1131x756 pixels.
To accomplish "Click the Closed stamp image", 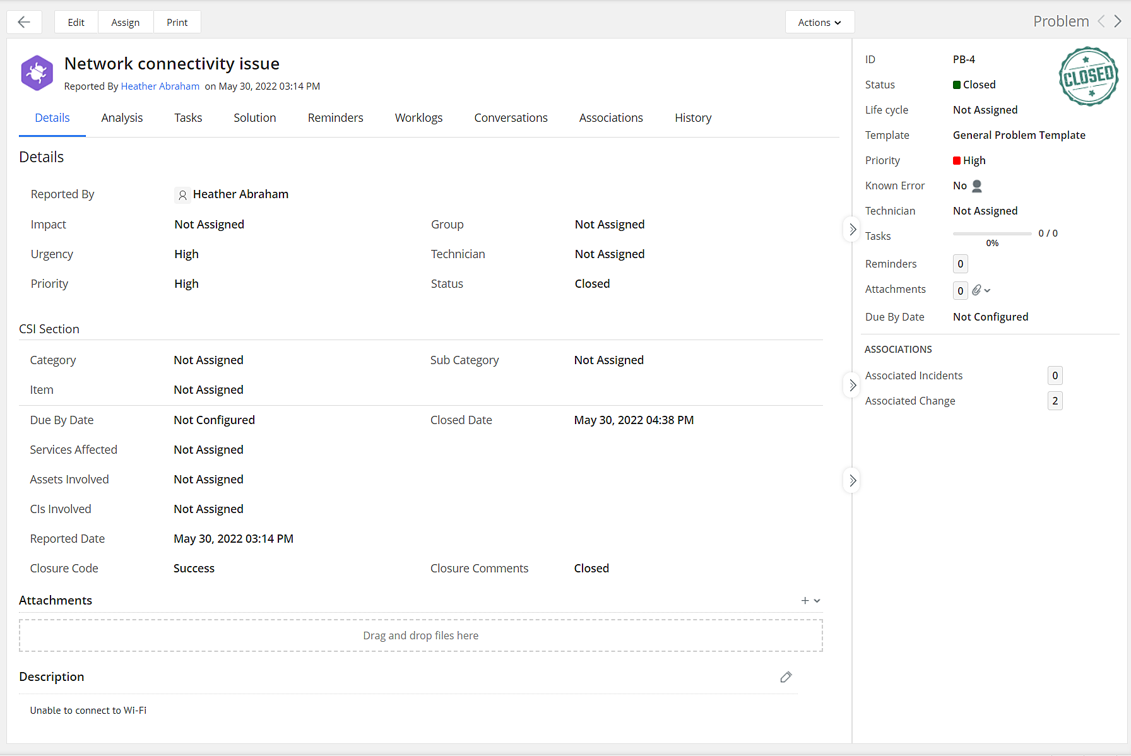I will pos(1088,76).
